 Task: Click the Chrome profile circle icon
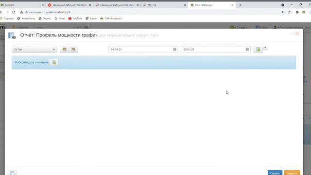pos(283,5)
